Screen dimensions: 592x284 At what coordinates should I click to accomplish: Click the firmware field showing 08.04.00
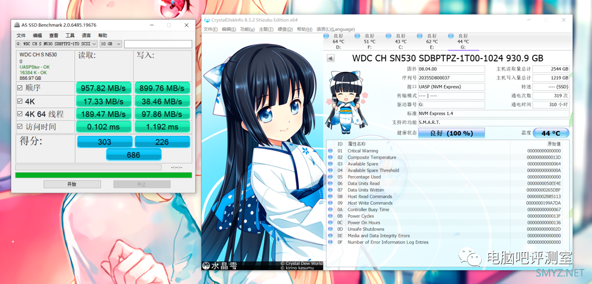pyautogui.click(x=452, y=69)
